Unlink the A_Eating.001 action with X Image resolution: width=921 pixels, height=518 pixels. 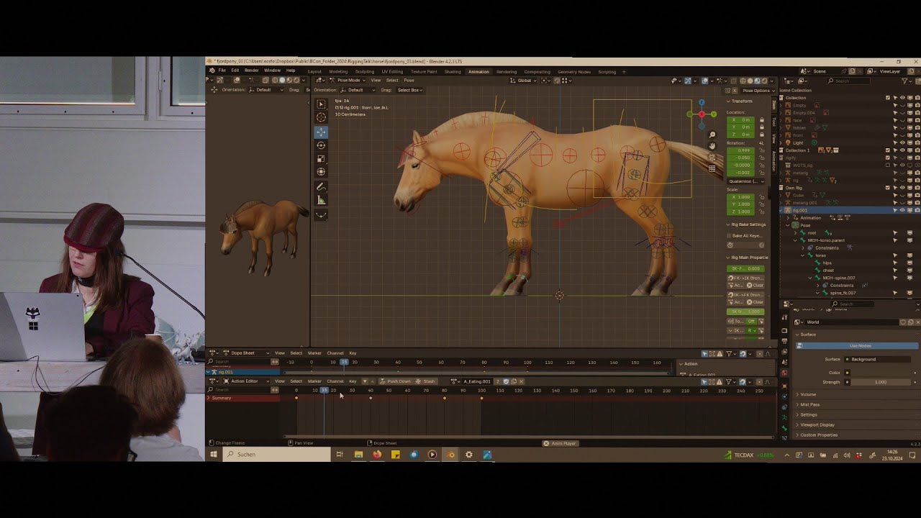click(521, 381)
